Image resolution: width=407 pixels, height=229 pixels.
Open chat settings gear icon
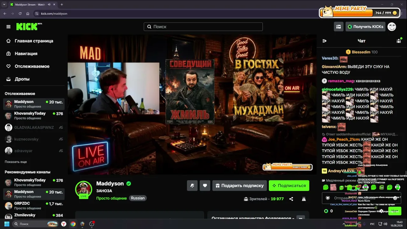coord(381,211)
